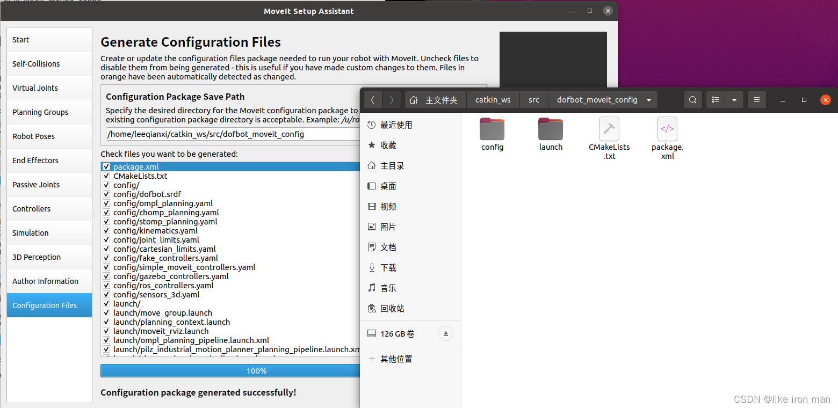Screen dimensions: 838x408
Task: Select config/sensors_3d.yaml row
Action: [x=230, y=295]
